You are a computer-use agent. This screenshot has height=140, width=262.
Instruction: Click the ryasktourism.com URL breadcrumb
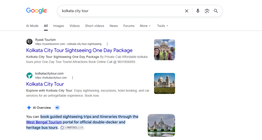click(x=68, y=44)
